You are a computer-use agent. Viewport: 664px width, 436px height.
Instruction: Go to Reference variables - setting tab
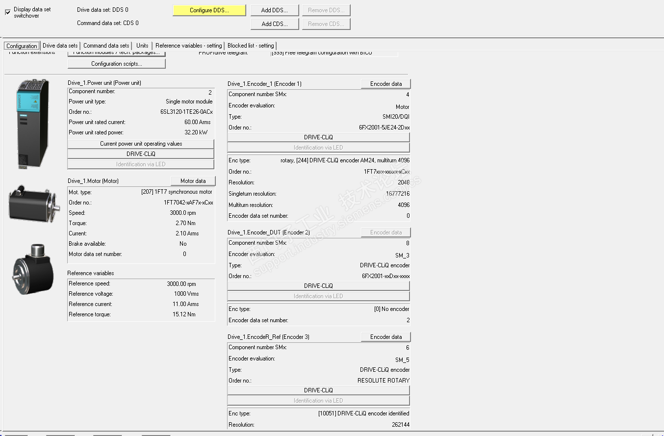(189, 46)
